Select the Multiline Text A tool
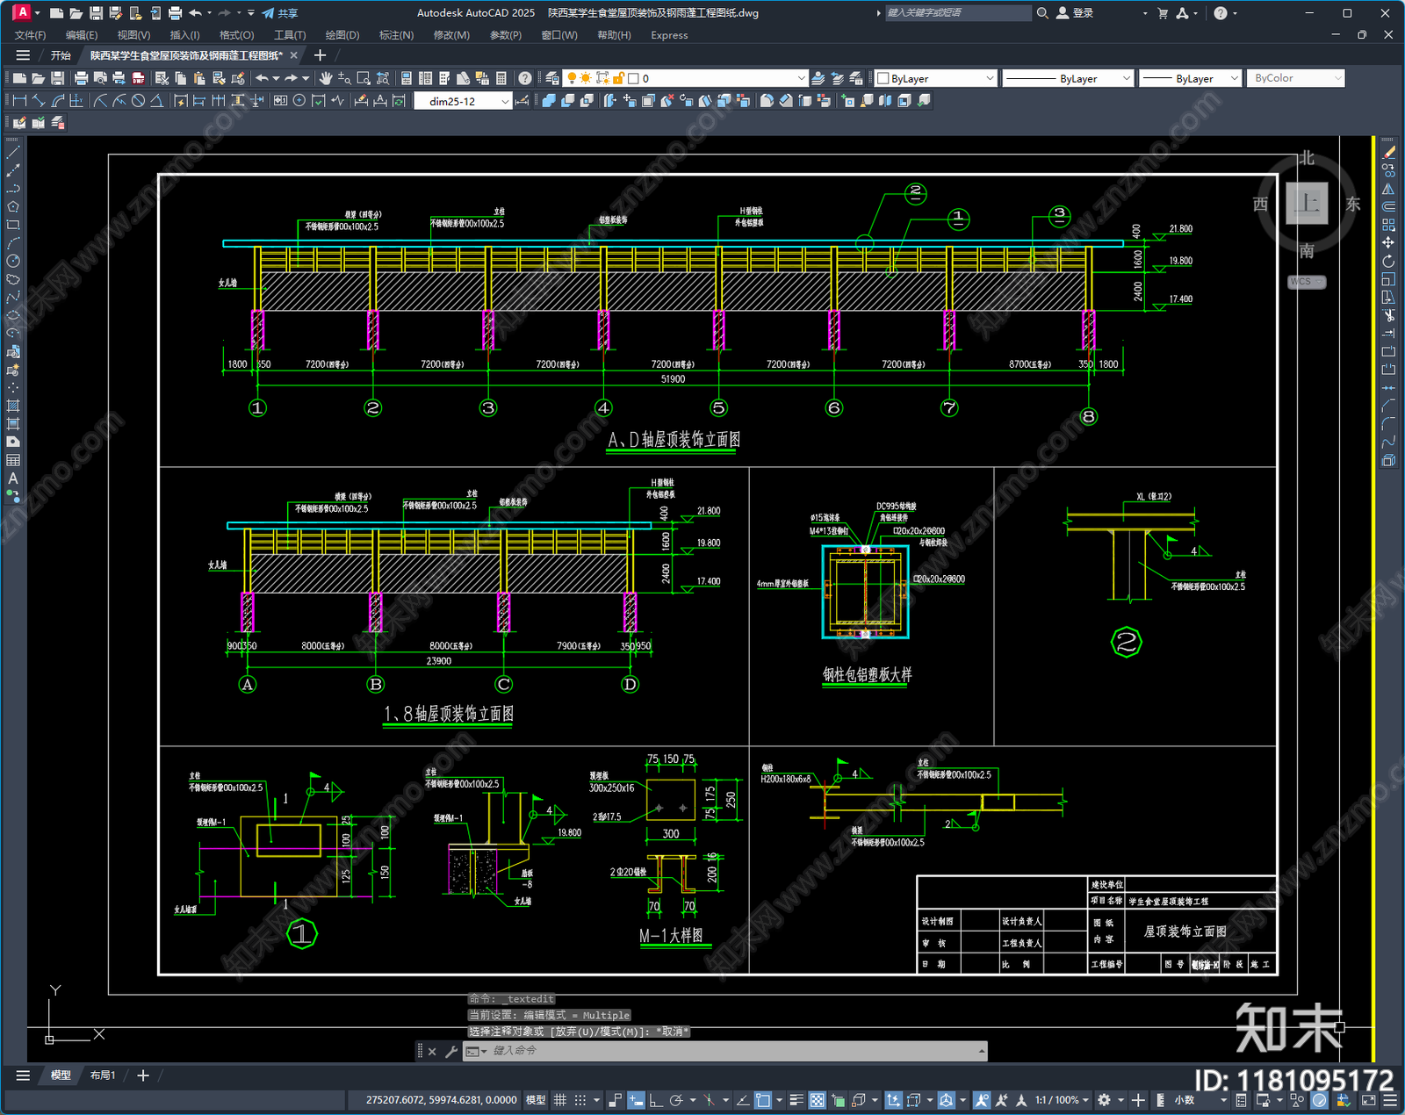 pyautogui.click(x=13, y=478)
